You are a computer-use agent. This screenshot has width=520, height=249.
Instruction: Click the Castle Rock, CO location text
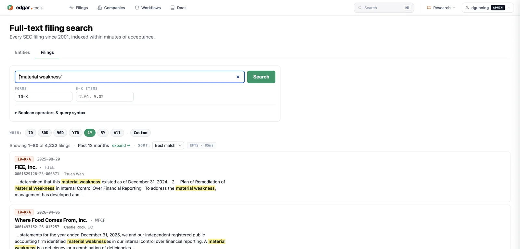click(x=79, y=227)
